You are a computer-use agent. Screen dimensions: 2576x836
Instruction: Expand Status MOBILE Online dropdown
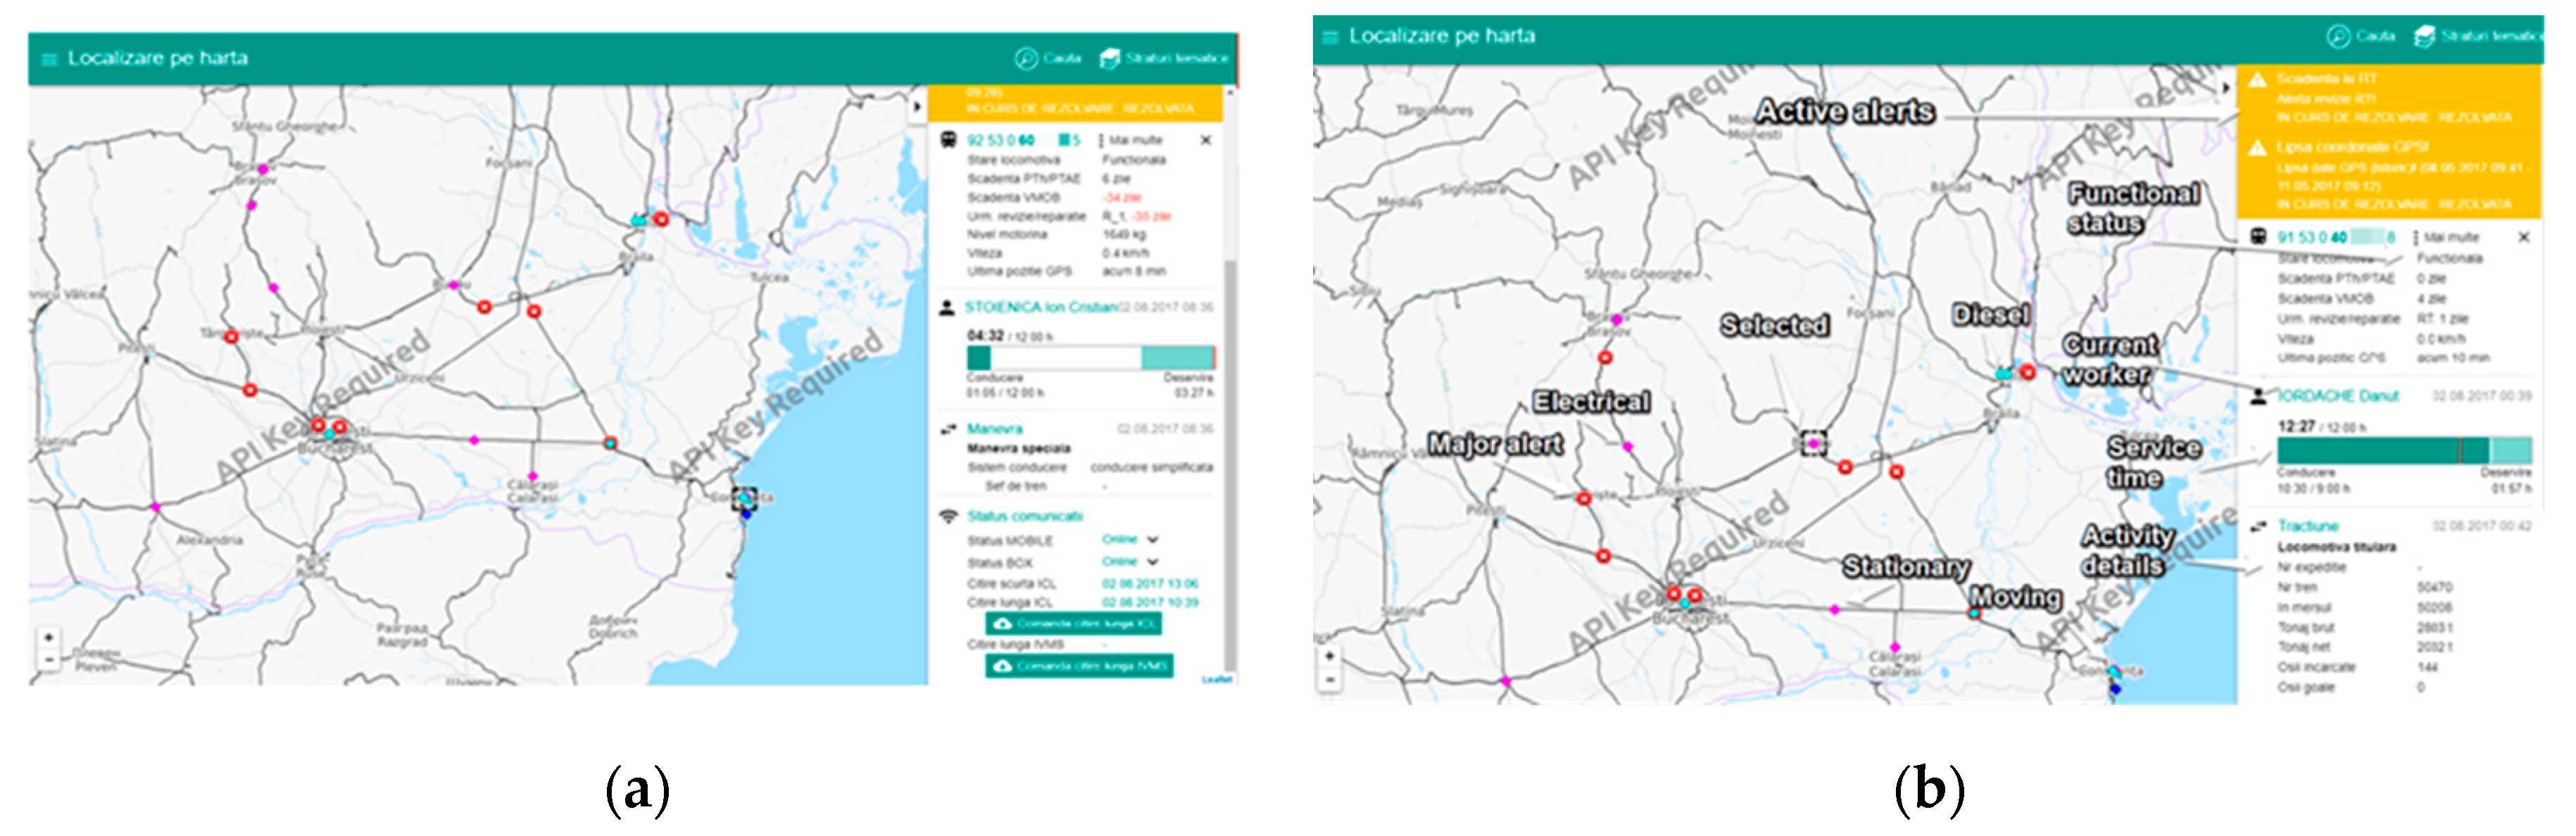coord(1153,540)
